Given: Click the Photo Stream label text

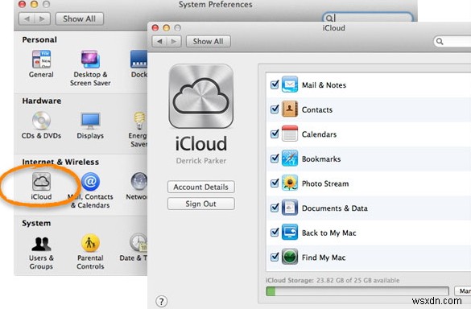Looking at the screenshot, I should [325, 183].
